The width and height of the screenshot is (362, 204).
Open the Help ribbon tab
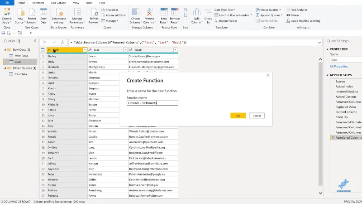pos(102,3)
